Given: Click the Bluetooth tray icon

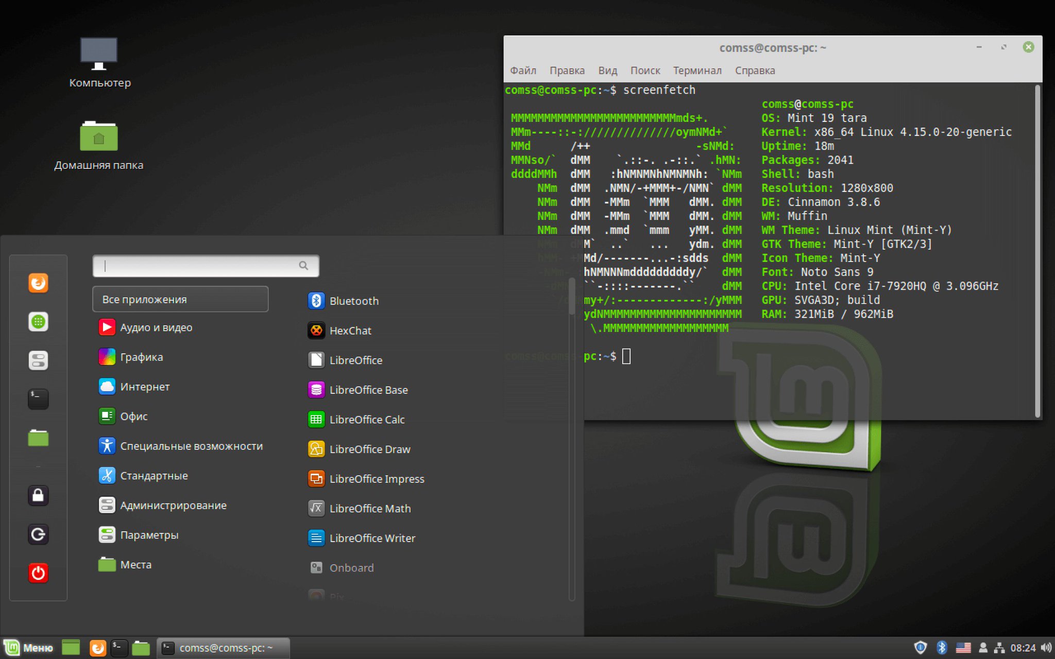Looking at the screenshot, I should point(942,647).
